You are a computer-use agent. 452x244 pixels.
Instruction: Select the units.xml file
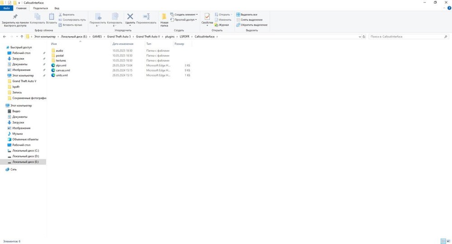click(61, 75)
